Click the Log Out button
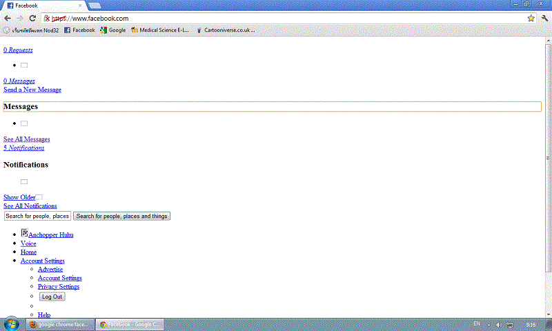This screenshot has height=331, width=552. click(52, 297)
